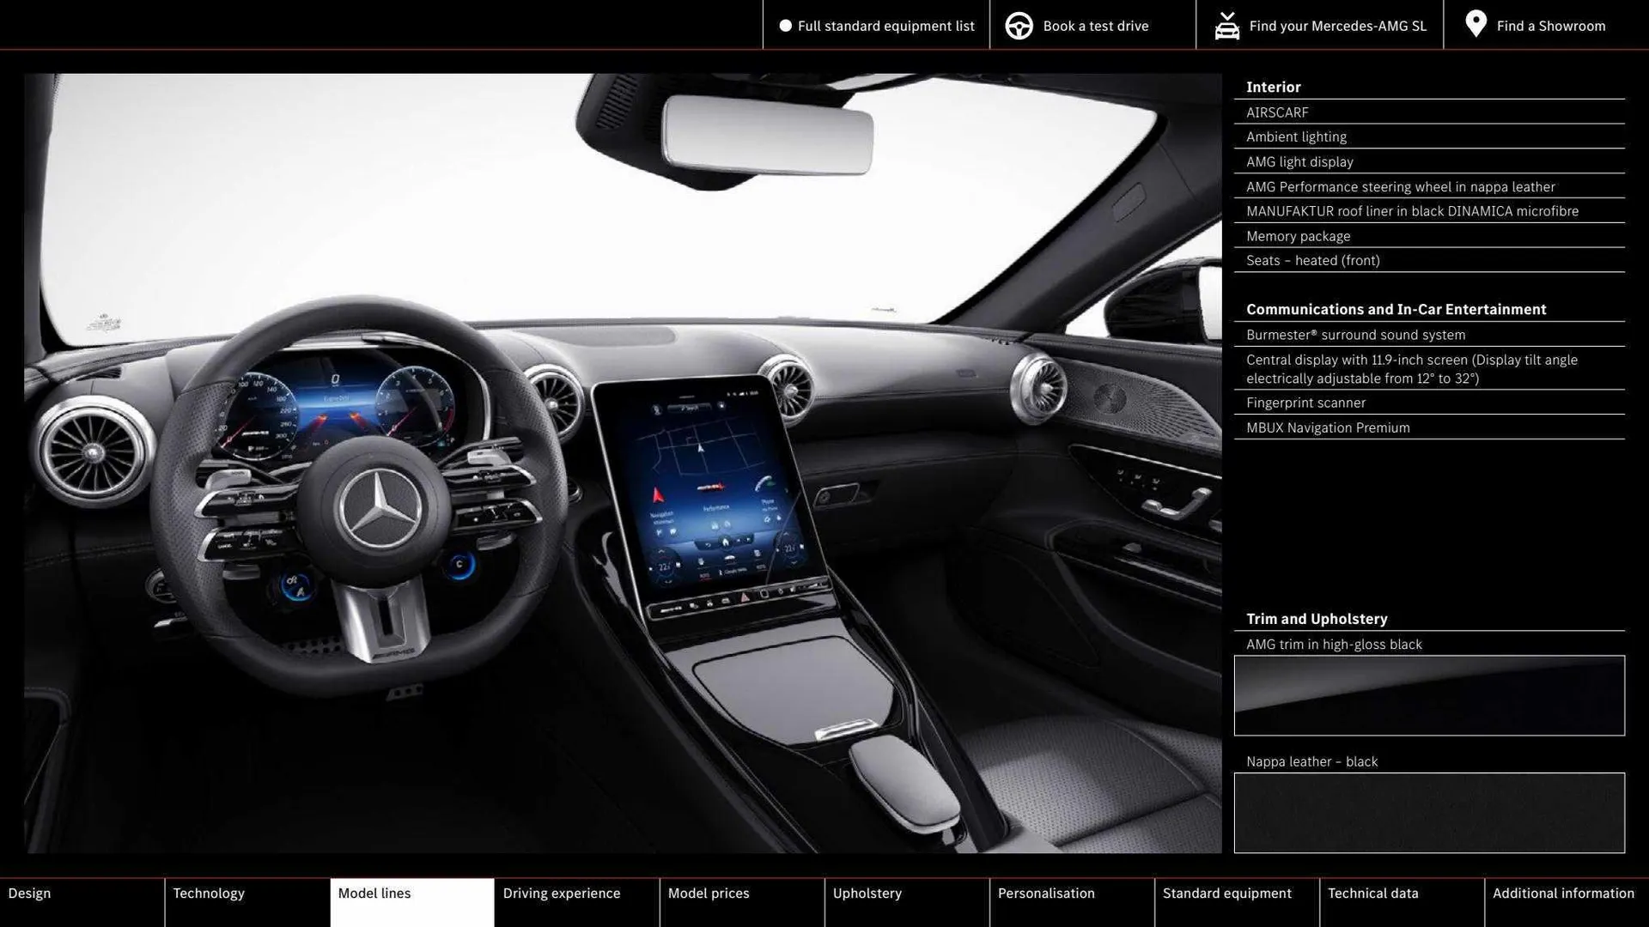Image resolution: width=1649 pixels, height=927 pixels.
Task: Toggle Seats – heated (front) option
Action: tap(1312, 260)
